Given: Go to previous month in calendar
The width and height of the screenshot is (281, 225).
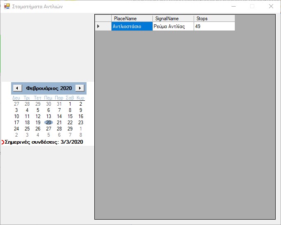Looking at the screenshot, I should click(x=17, y=88).
